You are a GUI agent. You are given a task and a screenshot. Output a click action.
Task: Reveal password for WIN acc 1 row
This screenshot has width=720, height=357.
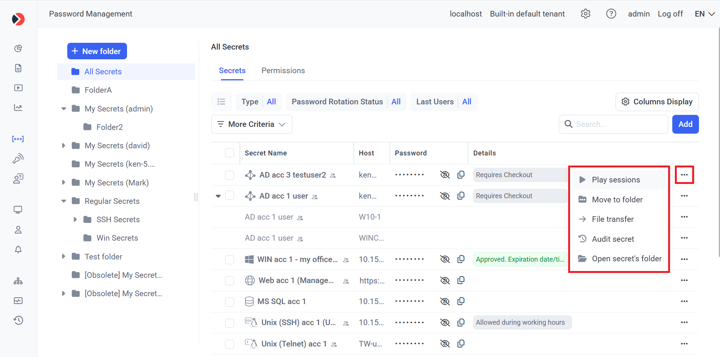point(445,259)
